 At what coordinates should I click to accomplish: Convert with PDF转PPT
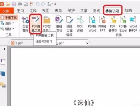point(102,24)
